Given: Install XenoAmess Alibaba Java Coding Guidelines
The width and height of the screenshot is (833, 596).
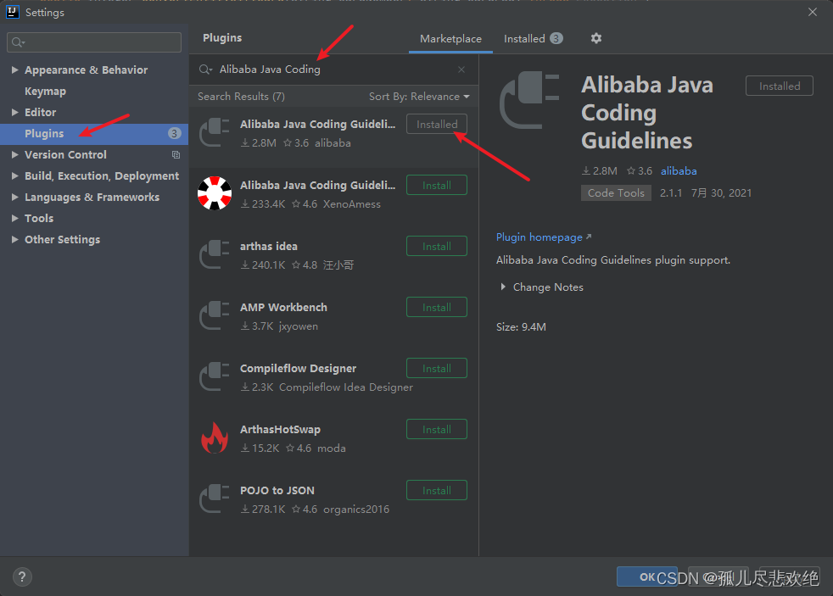Looking at the screenshot, I should [437, 185].
